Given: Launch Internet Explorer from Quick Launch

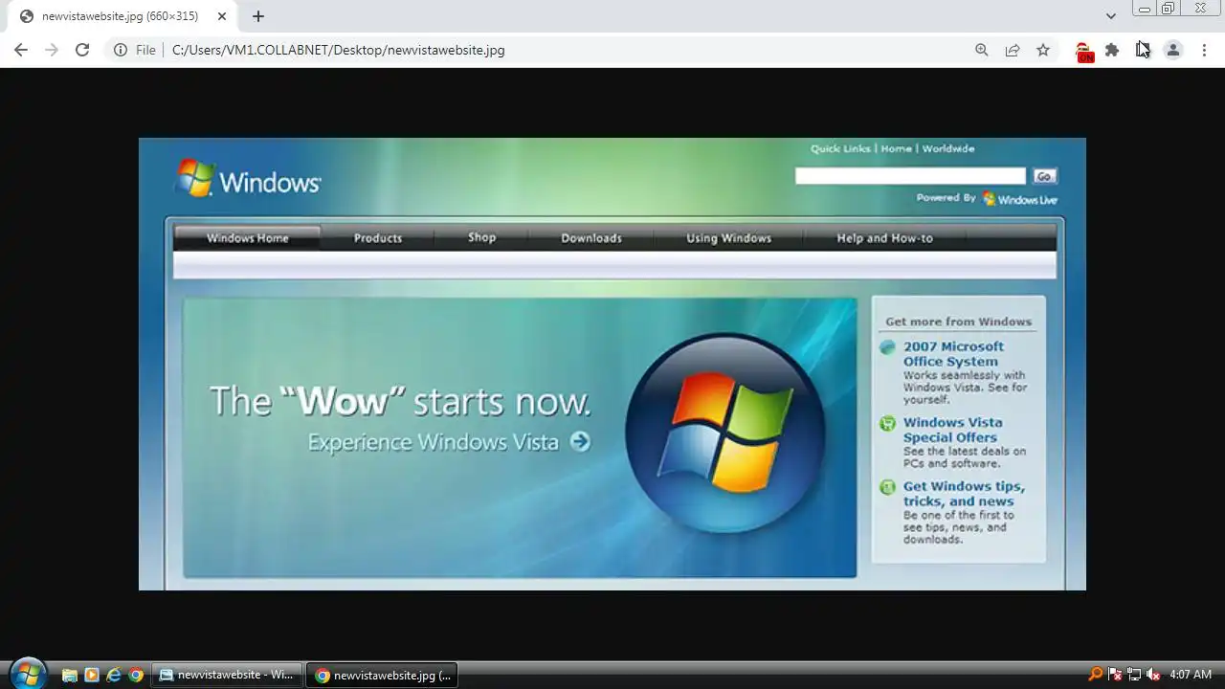Looking at the screenshot, I should pyautogui.click(x=114, y=675).
